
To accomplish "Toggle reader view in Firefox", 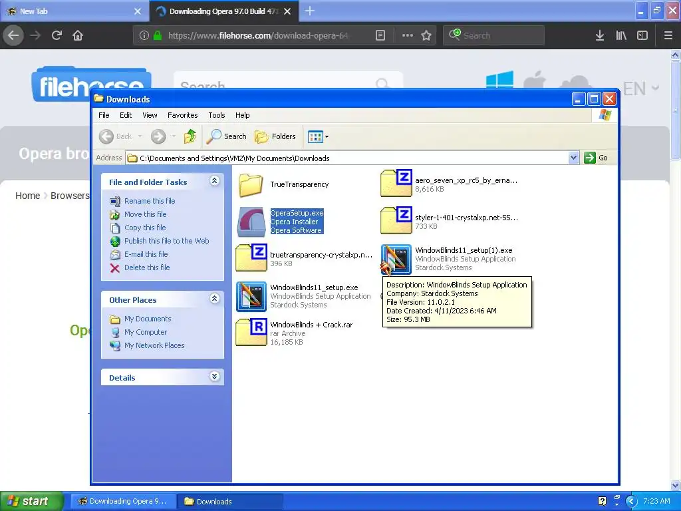I will (380, 35).
